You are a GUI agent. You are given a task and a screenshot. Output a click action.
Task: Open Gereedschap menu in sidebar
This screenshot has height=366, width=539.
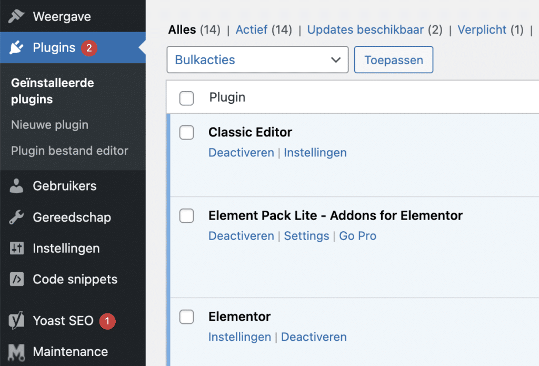(x=73, y=217)
